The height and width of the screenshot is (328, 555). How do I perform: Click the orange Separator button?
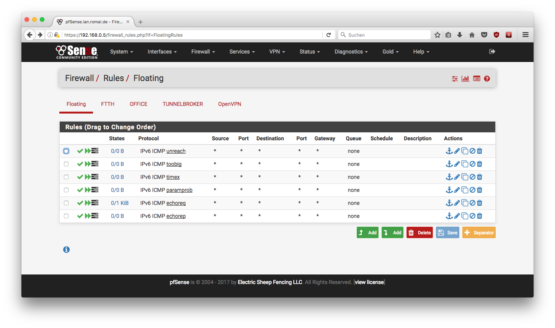479,233
